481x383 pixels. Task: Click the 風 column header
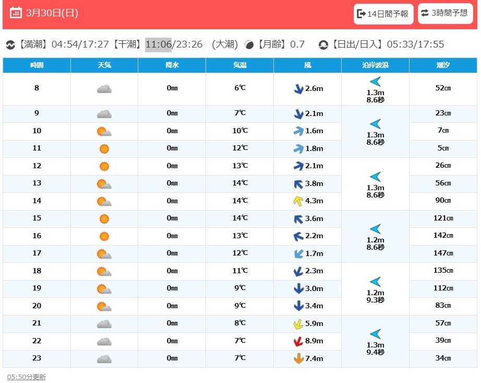pos(308,65)
